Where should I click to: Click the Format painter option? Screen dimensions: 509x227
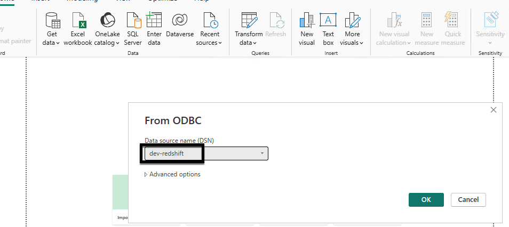tap(15, 41)
